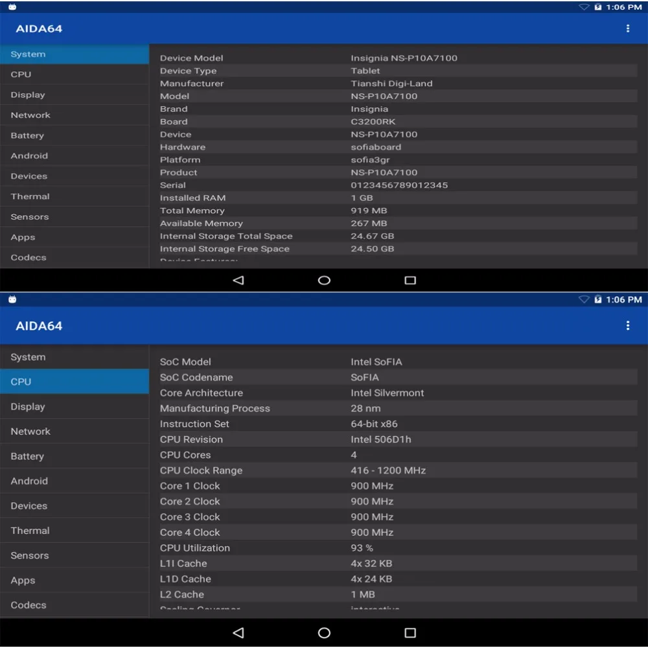Select CPU Utilization value '93 %'
The width and height of the screenshot is (648, 648).
[362, 548]
